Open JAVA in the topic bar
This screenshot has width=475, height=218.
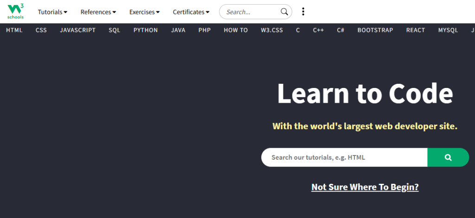click(178, 30)
